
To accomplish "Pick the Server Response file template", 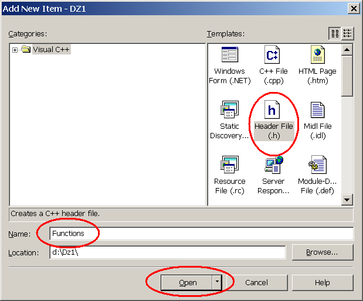I will click(273, 175).
